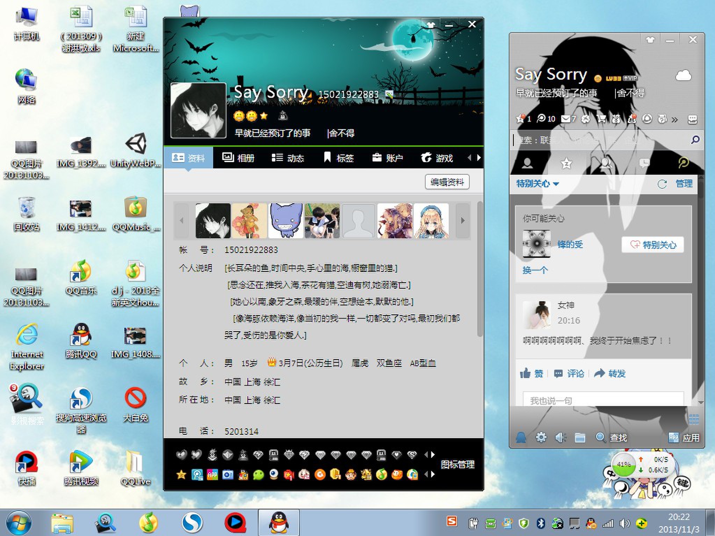
Task: Click the search magnifier in QQ contact search
Action: (695, 140)
